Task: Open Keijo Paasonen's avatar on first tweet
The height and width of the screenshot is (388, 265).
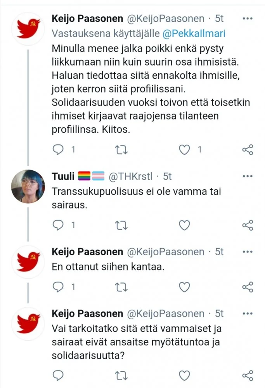Action: tap(28, 29)
